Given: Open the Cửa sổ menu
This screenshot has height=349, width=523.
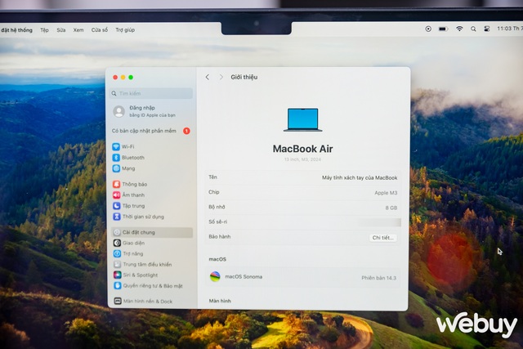Looking at the screenshot, I should click(x=100, y=30).
